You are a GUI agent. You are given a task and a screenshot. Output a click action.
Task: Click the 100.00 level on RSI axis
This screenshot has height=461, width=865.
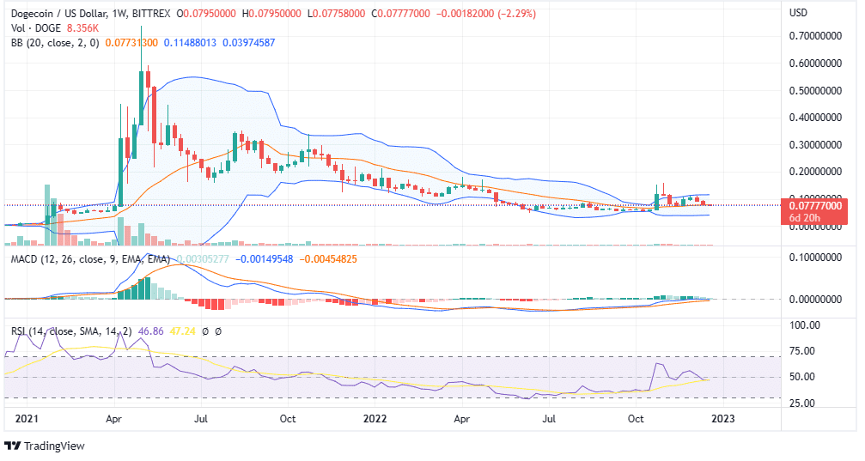pyautogui.click(x=805, y=325)
